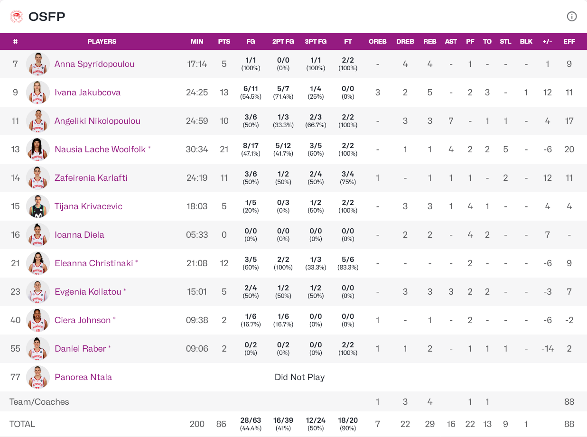This screenshot has height=437, width=587.
Task: Click Tijana Krivacevic's avatar thumbnail
Action: [x=38, y=206]
